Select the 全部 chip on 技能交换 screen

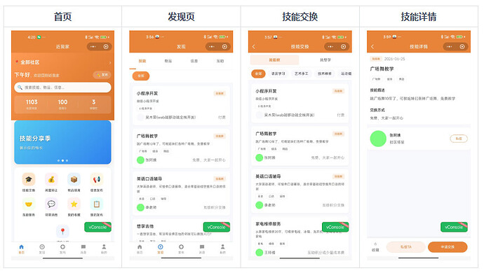tap(258, 73)
